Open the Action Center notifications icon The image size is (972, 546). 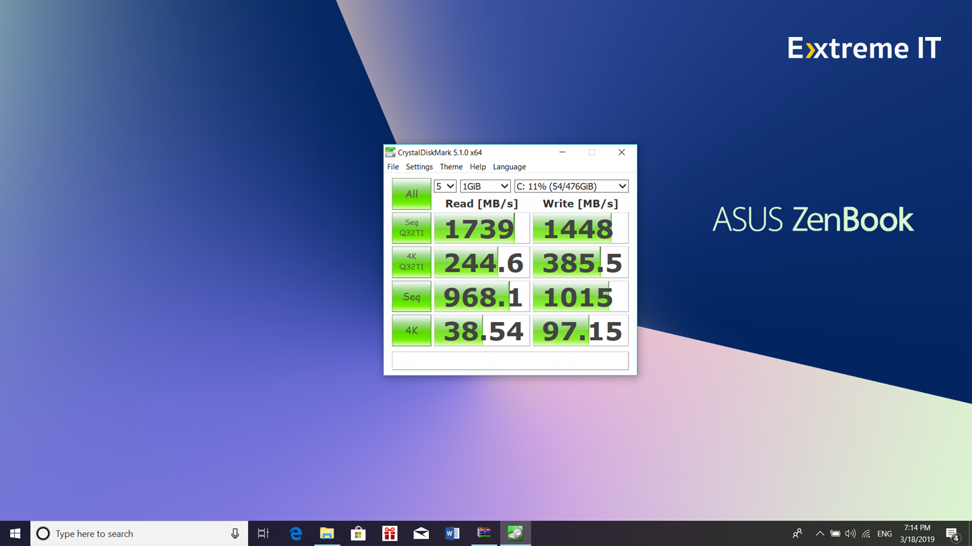coord(952,534)
